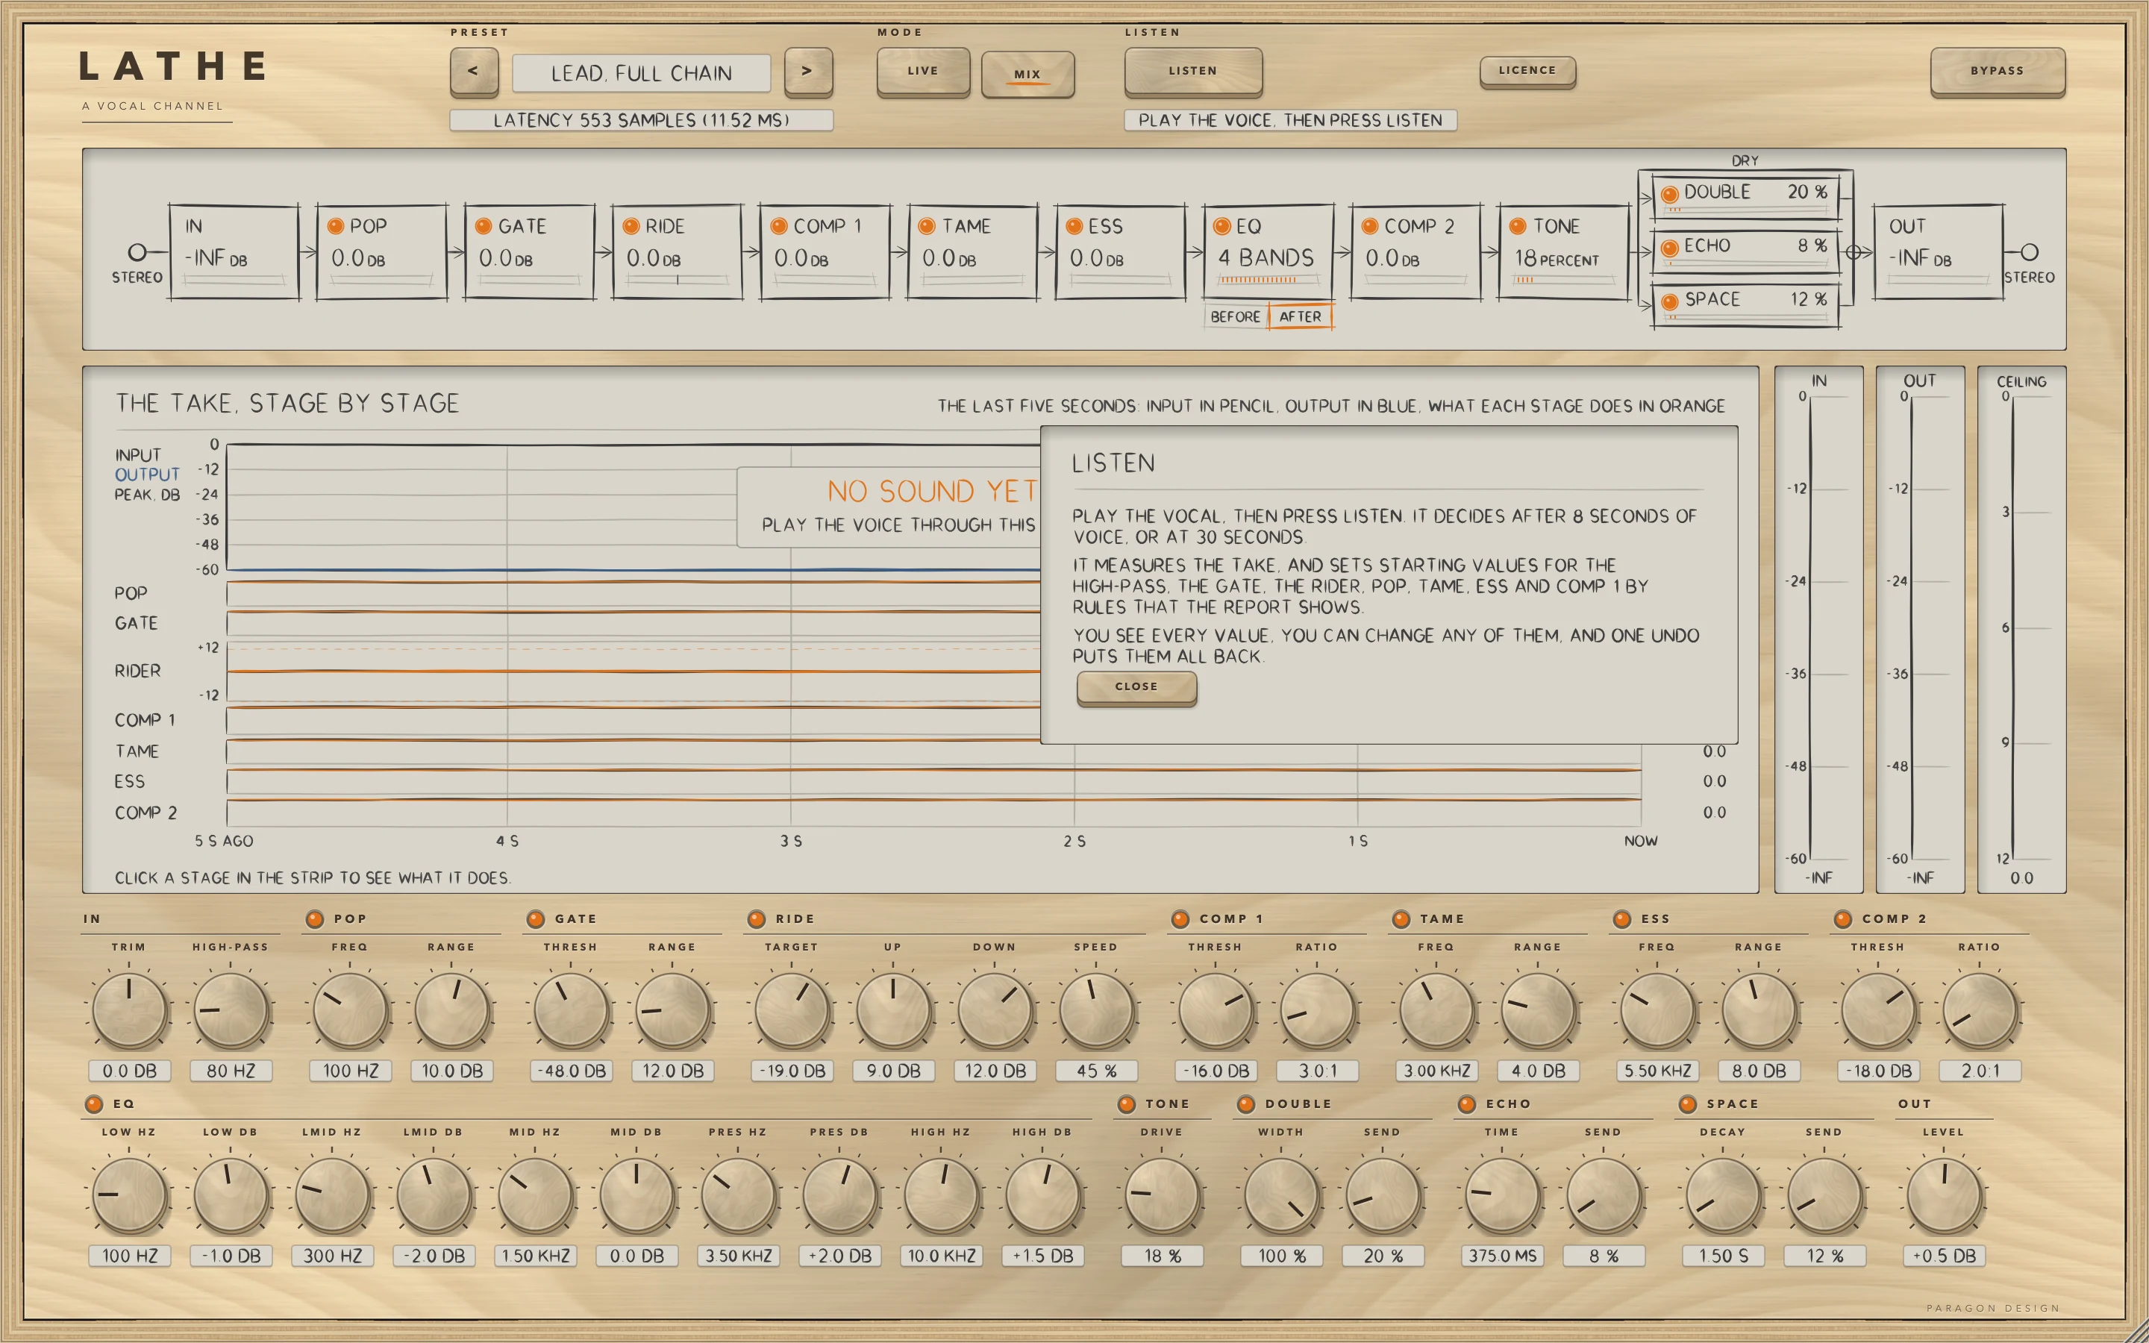This screenshot has height=1343, width=2149.
Task: Show the EQ curve AFTER
Action: (1300, 317)
